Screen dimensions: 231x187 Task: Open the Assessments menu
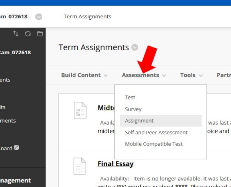[x=144, y=75]
